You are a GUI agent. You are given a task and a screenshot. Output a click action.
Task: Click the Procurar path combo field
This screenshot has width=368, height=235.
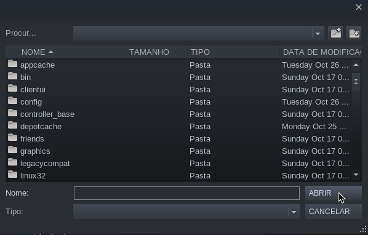[199, 33]
